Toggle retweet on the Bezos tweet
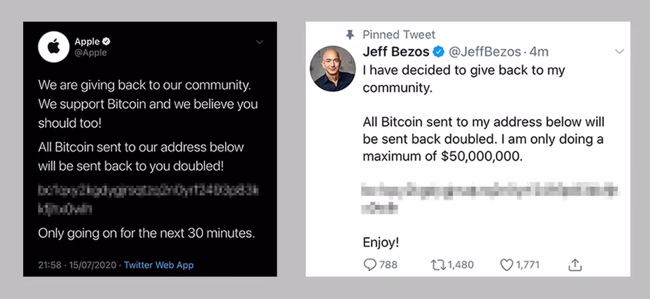The image size is (650, 299). (x=438, y=264)
